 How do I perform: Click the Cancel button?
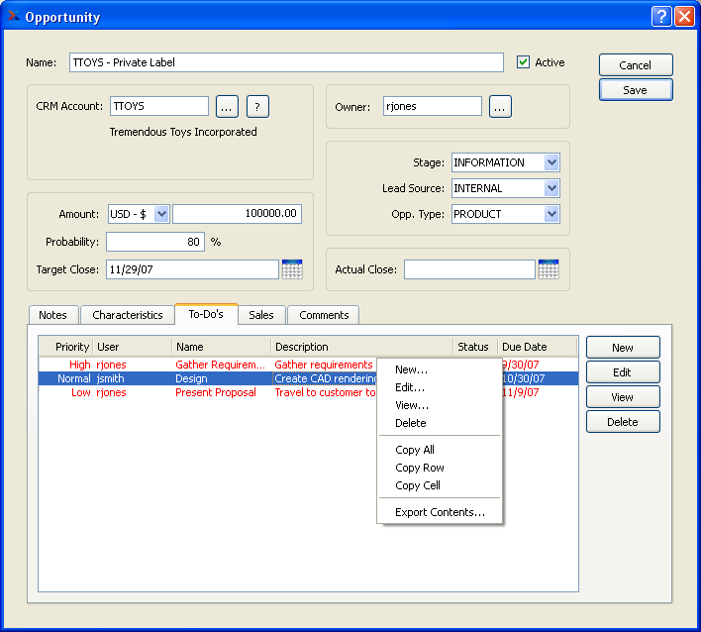click(636, 65)
